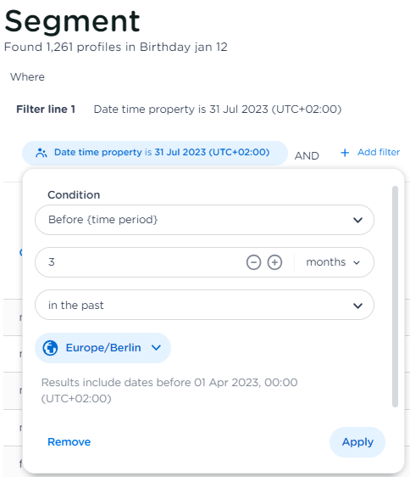Click the chevron of the "in the past" field
Viewport: 410px width, 477px height.
pos(357,306)
